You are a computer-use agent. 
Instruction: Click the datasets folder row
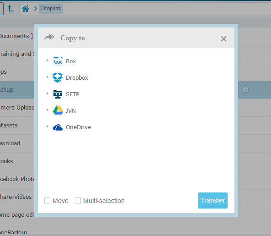(17, 126)
